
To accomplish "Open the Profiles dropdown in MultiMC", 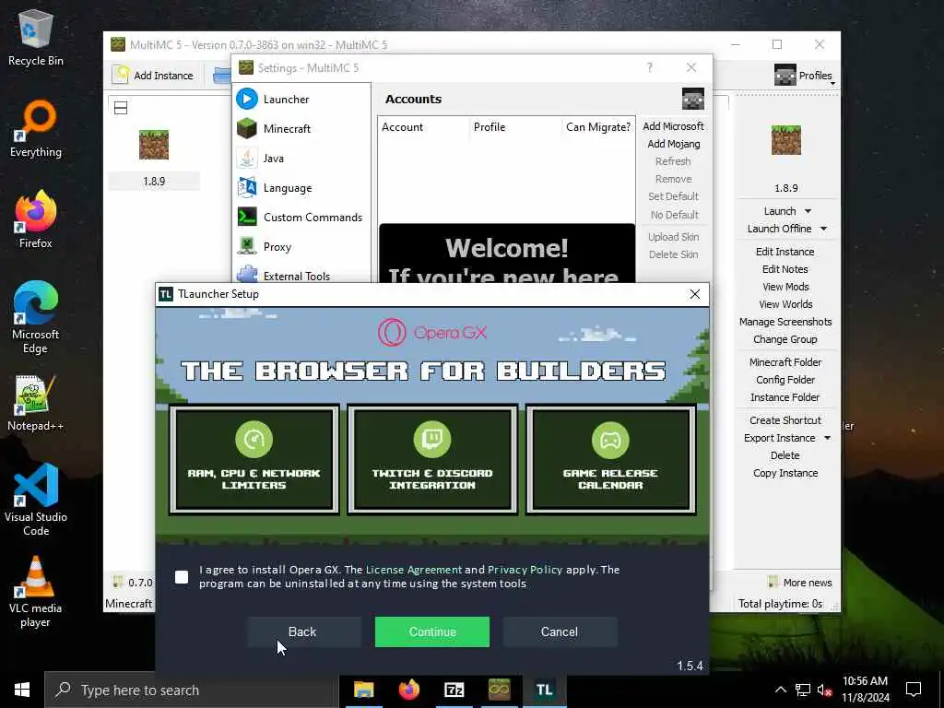I will pyautogui.click(x=804, y=76).
